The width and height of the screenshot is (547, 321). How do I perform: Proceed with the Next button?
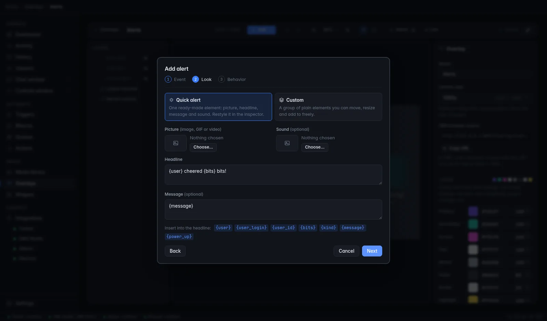[372, 251]
